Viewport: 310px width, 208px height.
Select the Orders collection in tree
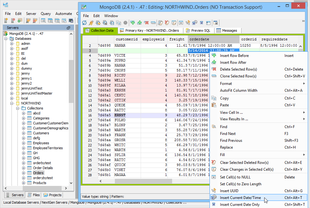[x=38, y=173]
